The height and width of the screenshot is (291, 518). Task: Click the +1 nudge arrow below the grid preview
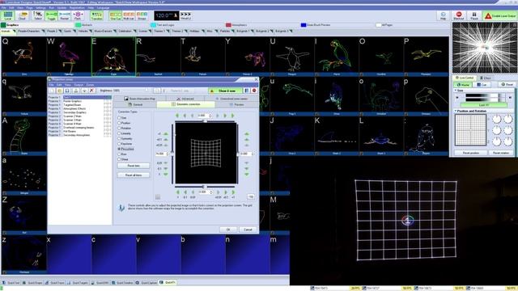pos(233,192)
